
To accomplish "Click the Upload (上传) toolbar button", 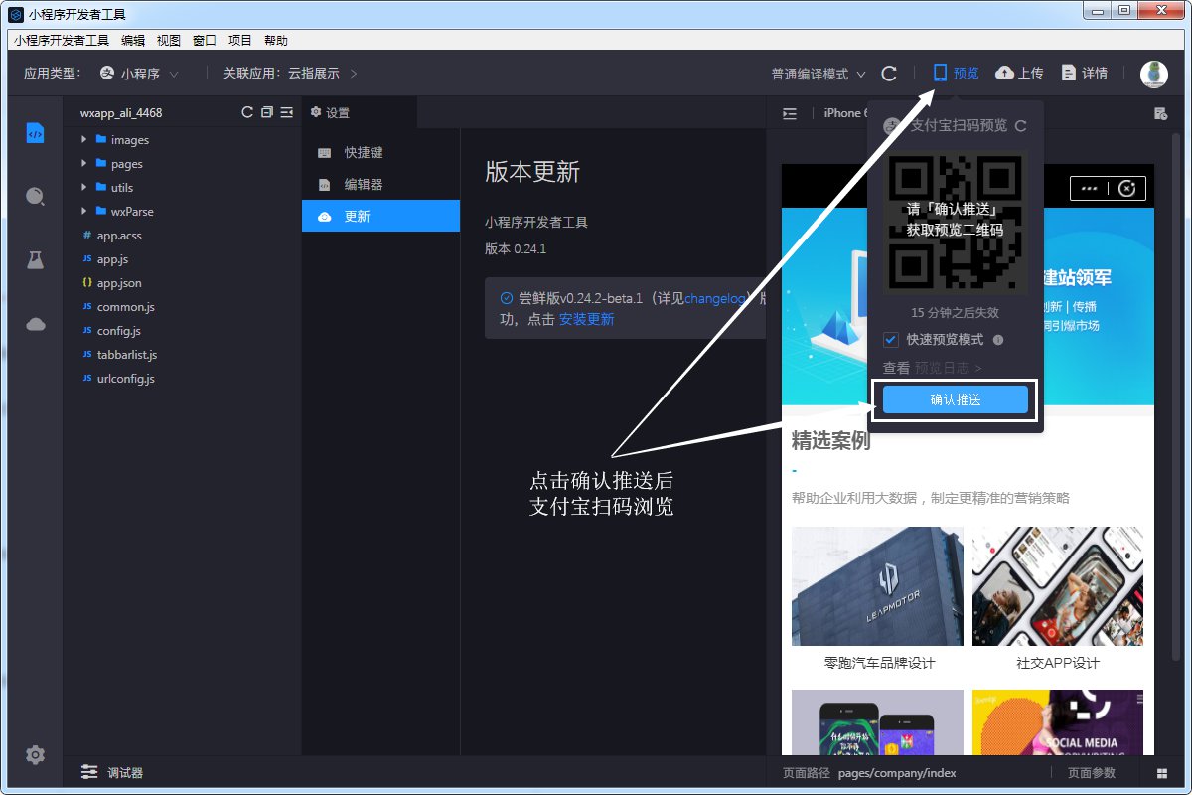I will pyautogui.click(x=1019, y=74).
